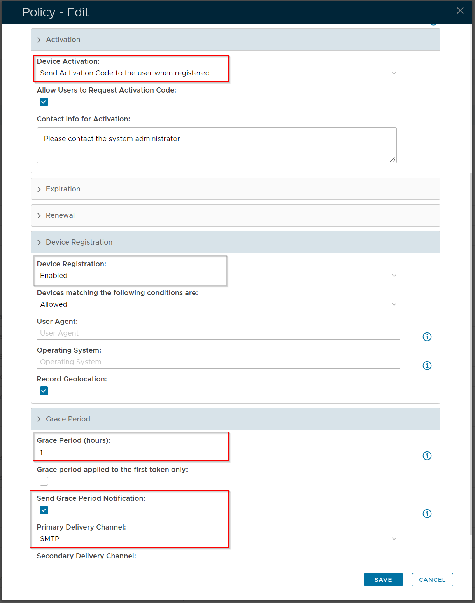Click info icon beside Operating System field
475x603 pixels.
click(427, 365)
